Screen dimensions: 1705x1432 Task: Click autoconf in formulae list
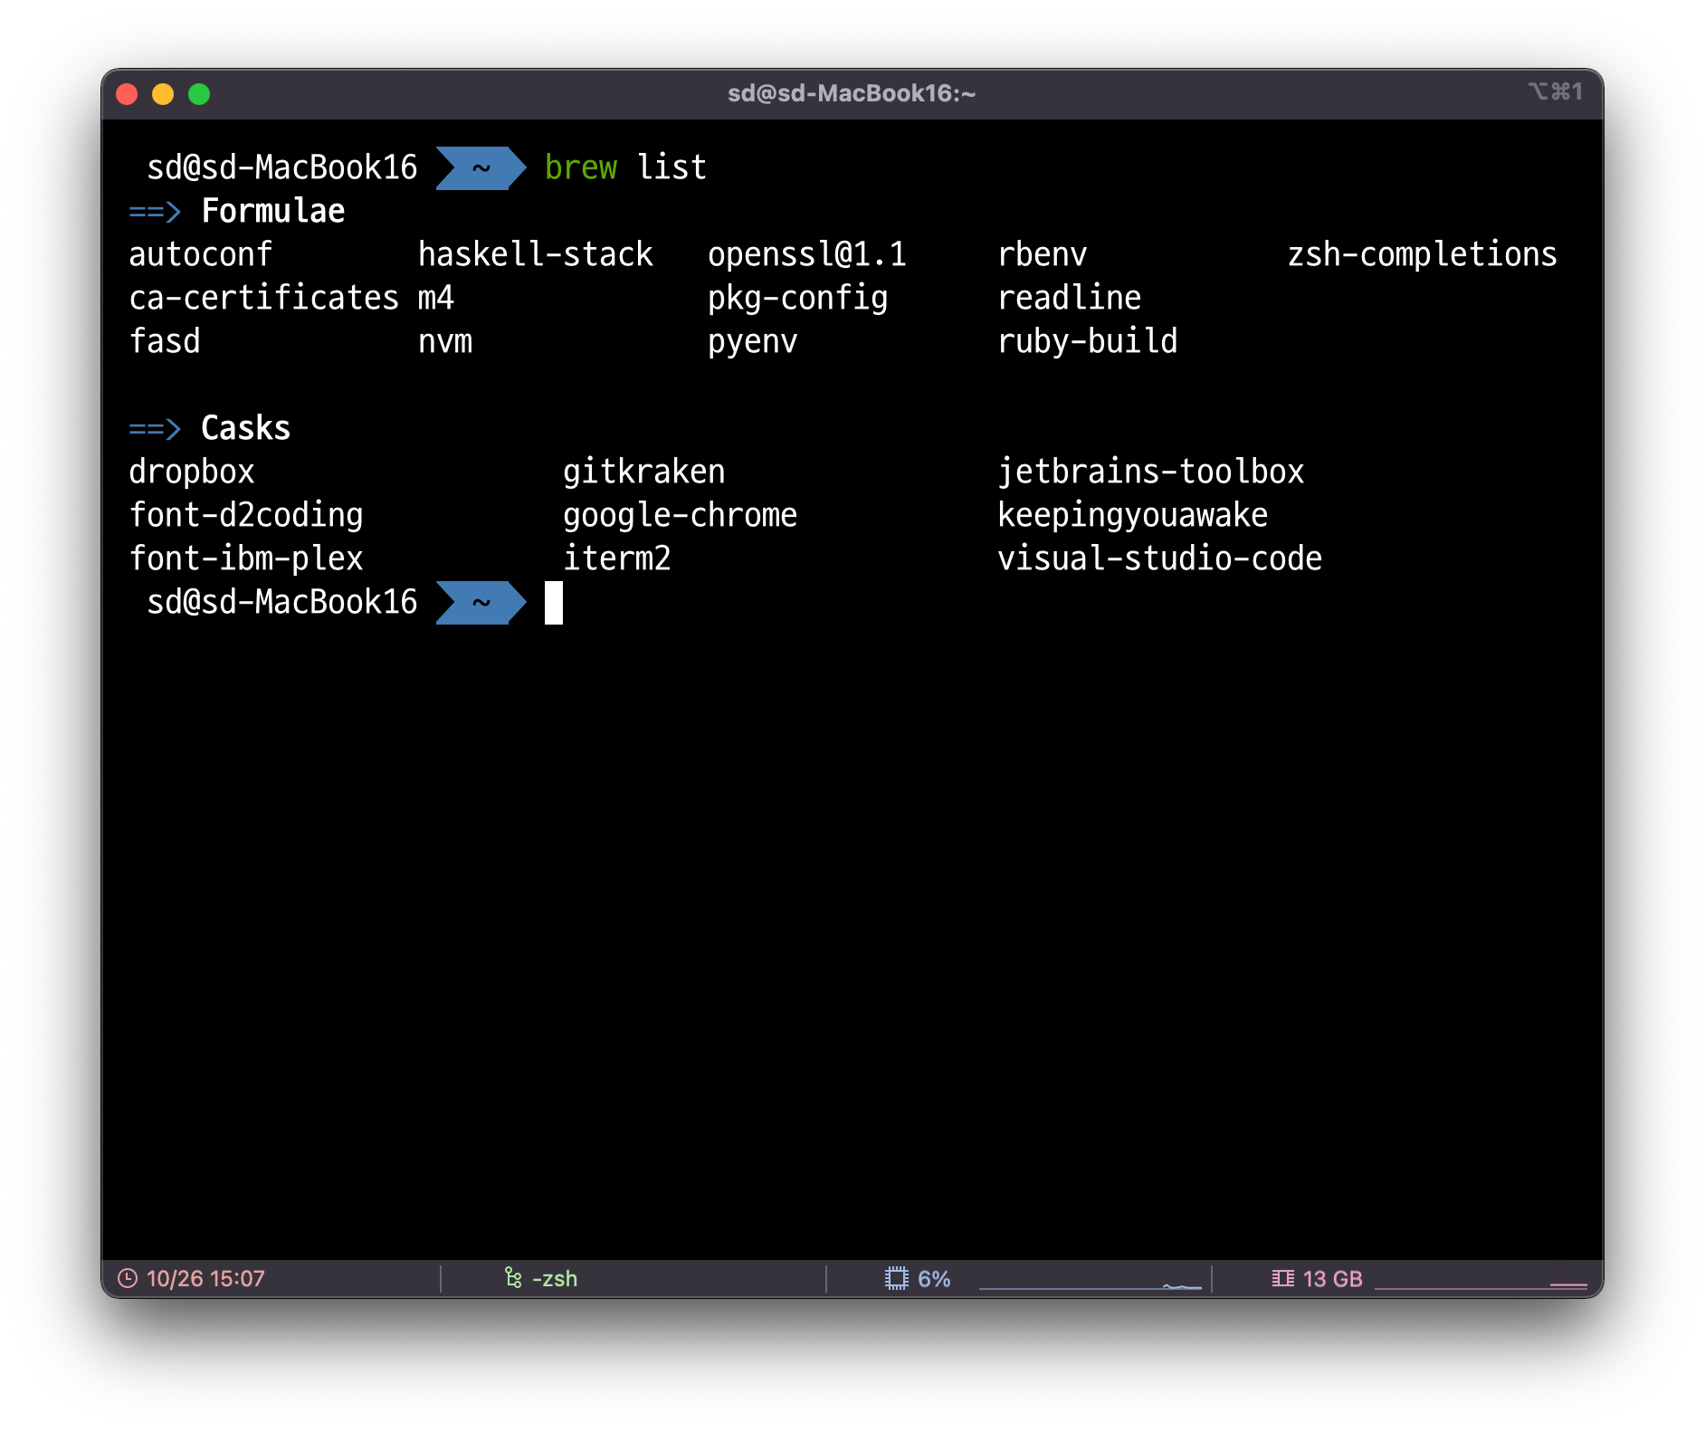pyautogui.click(x=200, y=254)
